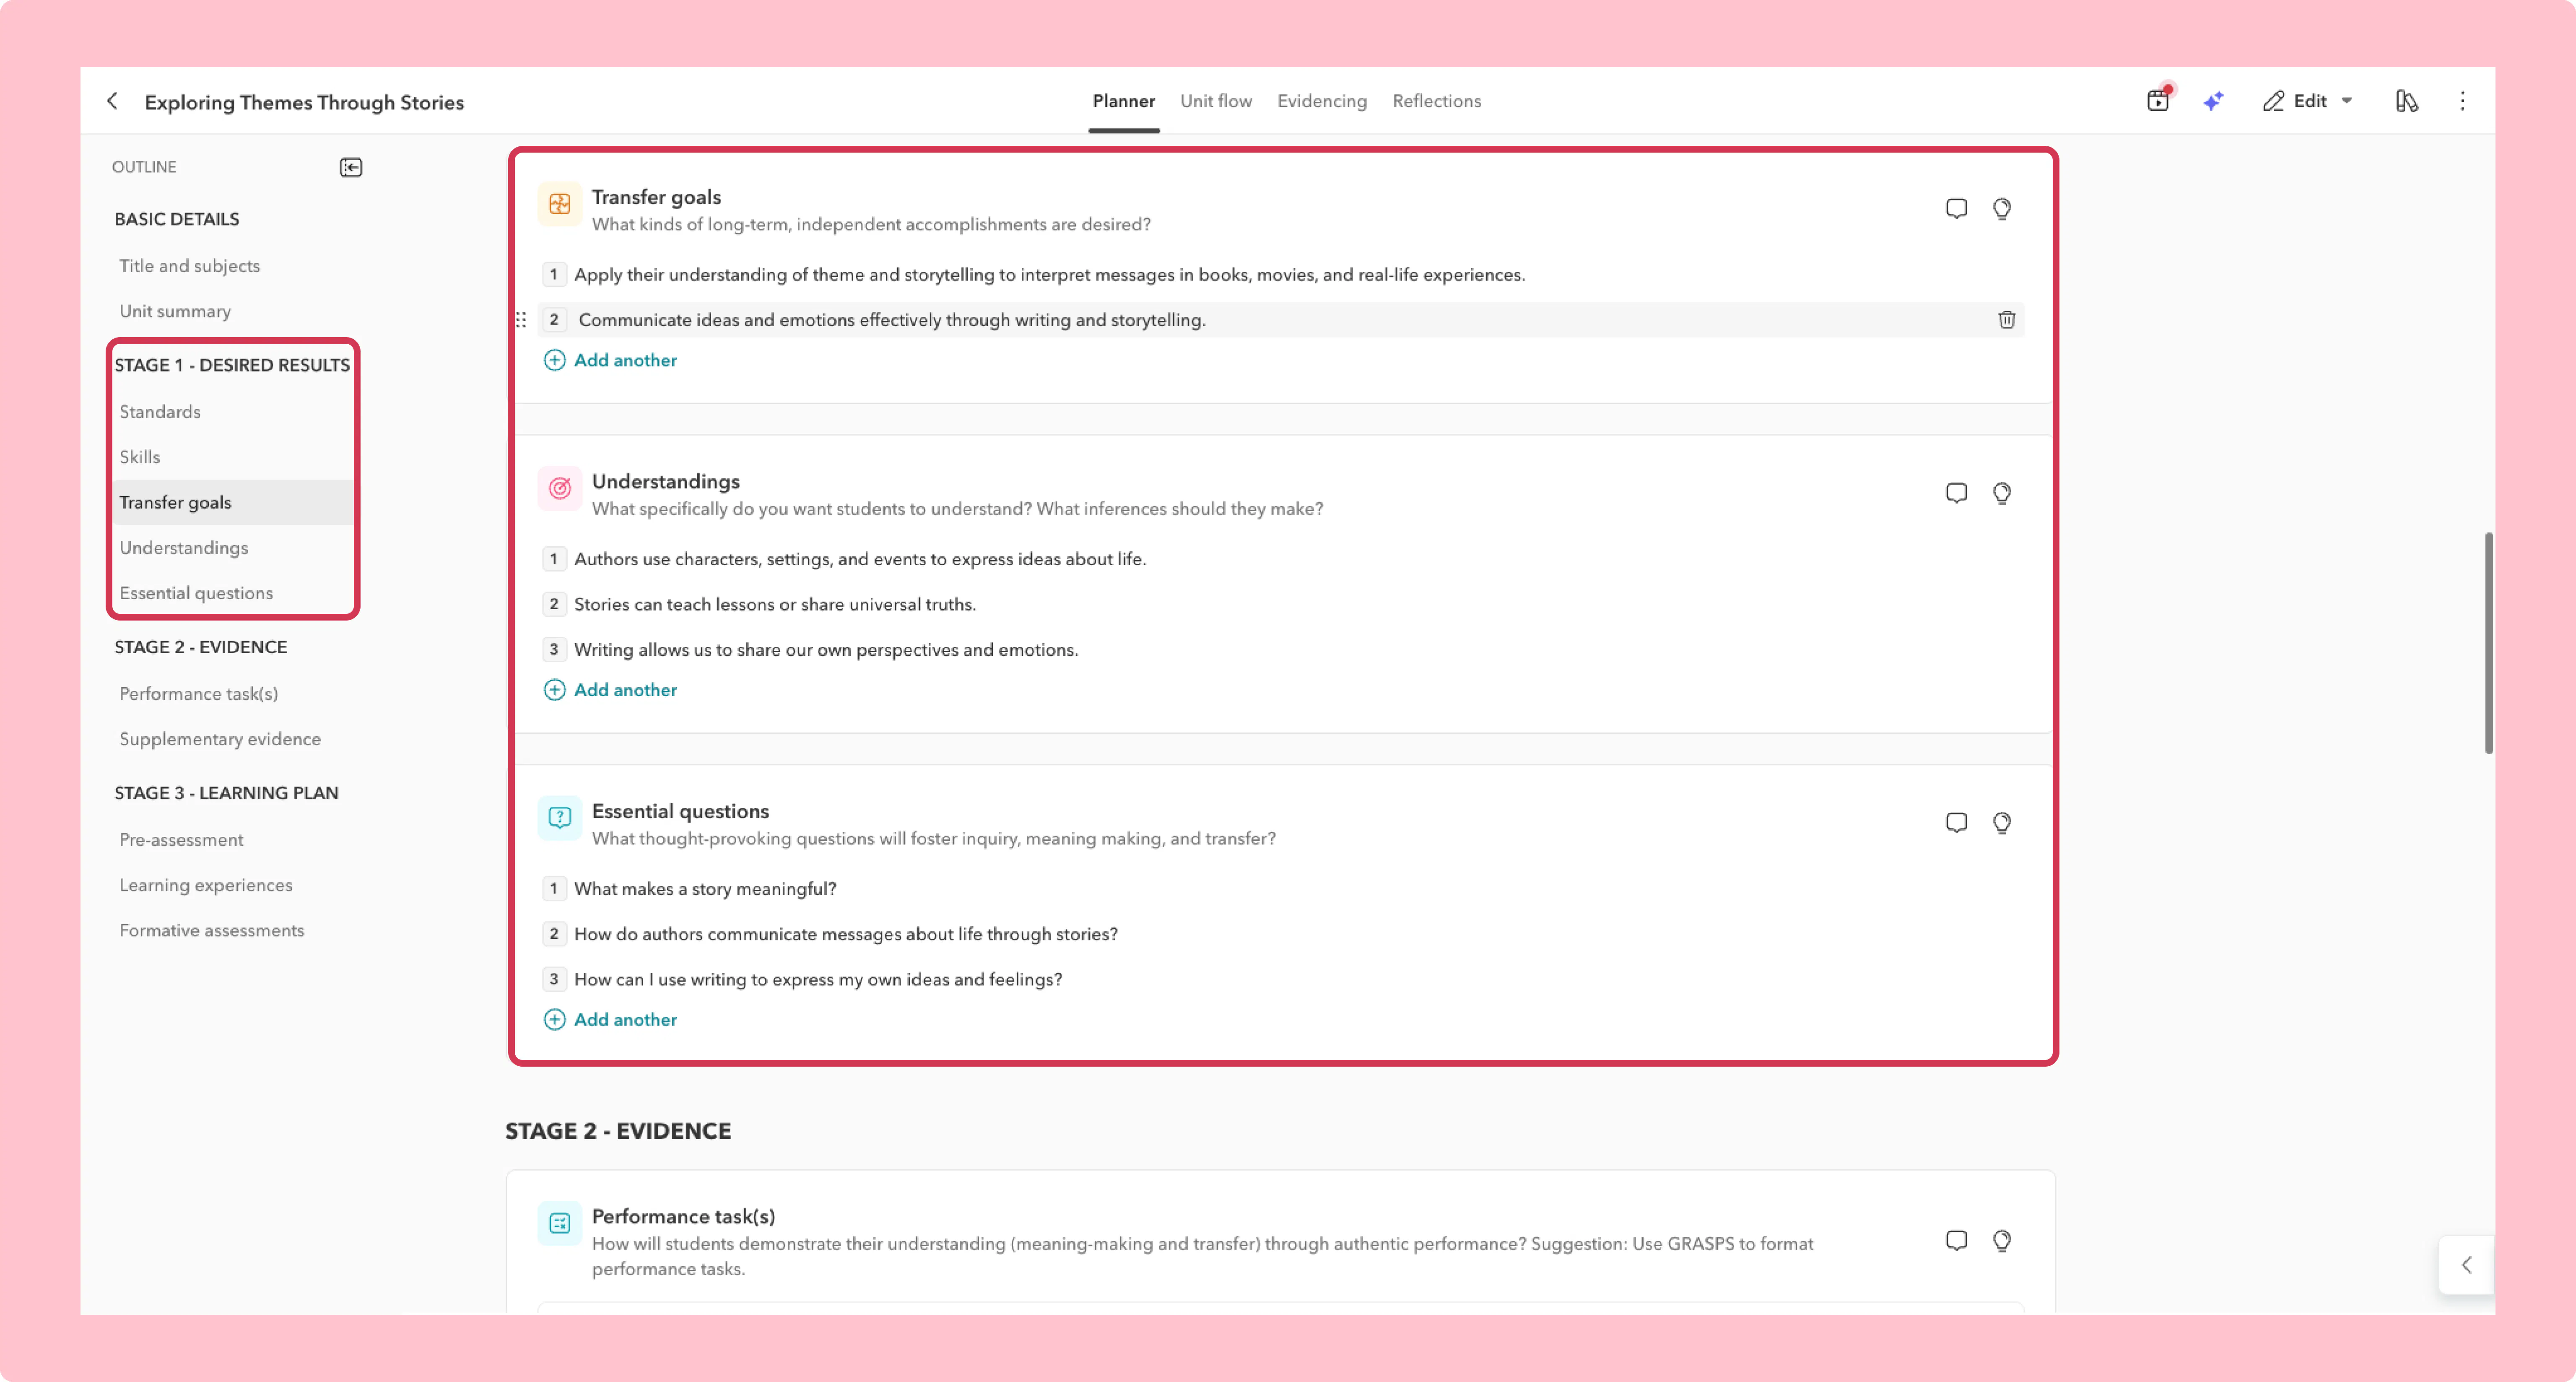Select the BASIC DETAILS outline heading

177,219
